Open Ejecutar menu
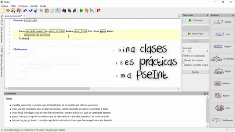Viewport: 235px width, 132px height. pyautogui.click(x=34, y=6)
